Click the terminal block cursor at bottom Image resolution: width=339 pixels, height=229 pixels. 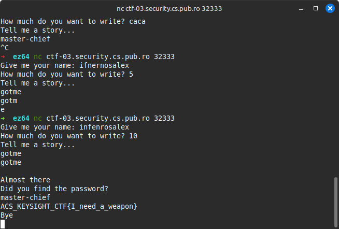(x=3, y=224)
